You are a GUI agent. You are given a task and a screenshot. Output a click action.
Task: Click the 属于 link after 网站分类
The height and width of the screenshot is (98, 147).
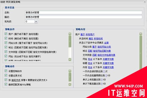pyautogui.click(x=94, y=47)
